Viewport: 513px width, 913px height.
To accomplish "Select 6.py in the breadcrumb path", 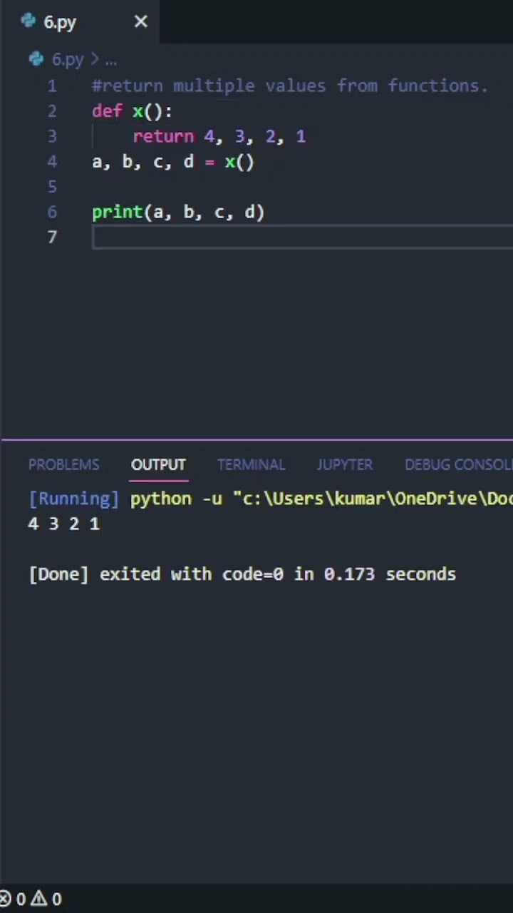I will click(68, 60).
